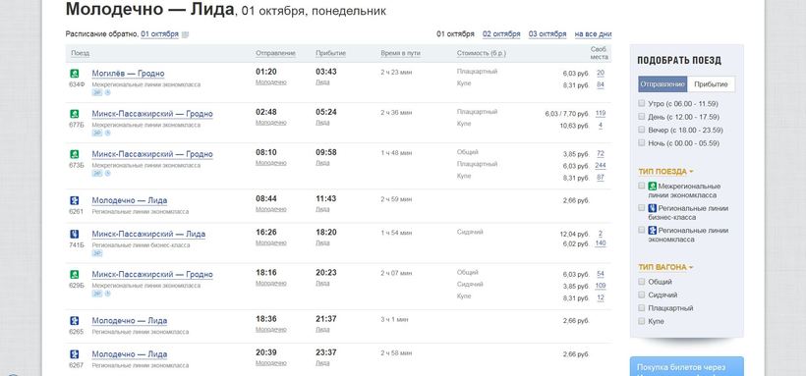Open the Минск-Пассажирский — Лида train link
This screenshot has width=806, height=376.
click(x=148, y=235)
